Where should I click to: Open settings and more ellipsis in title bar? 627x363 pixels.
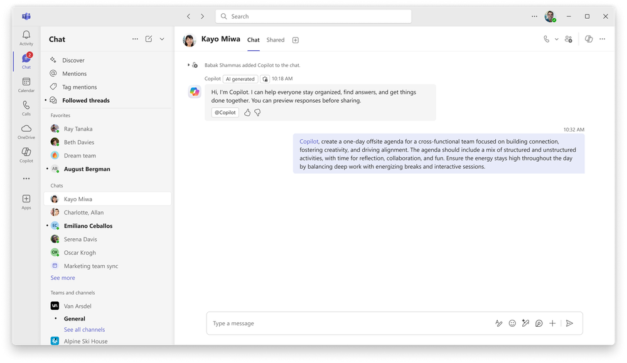(534, 16)
